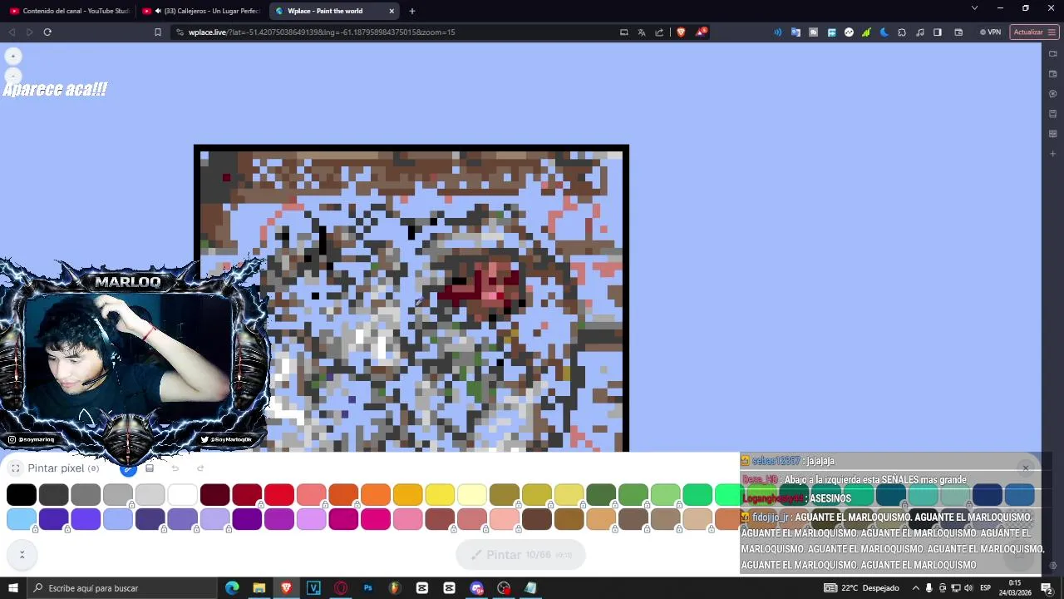Pick the bright red color swatch
This screenshot has width=1064, height=599.
(278, 495)
